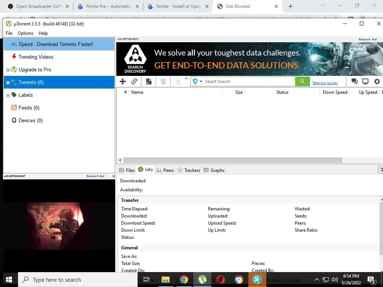
Task: Open Google Chrome from taskbar
Action: tap(184, 280)
